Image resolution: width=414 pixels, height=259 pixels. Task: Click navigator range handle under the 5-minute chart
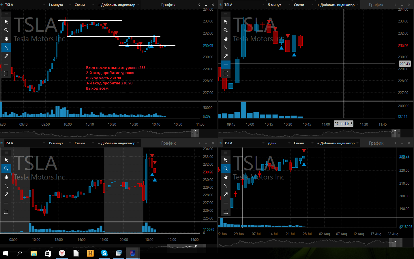(396, 133)
